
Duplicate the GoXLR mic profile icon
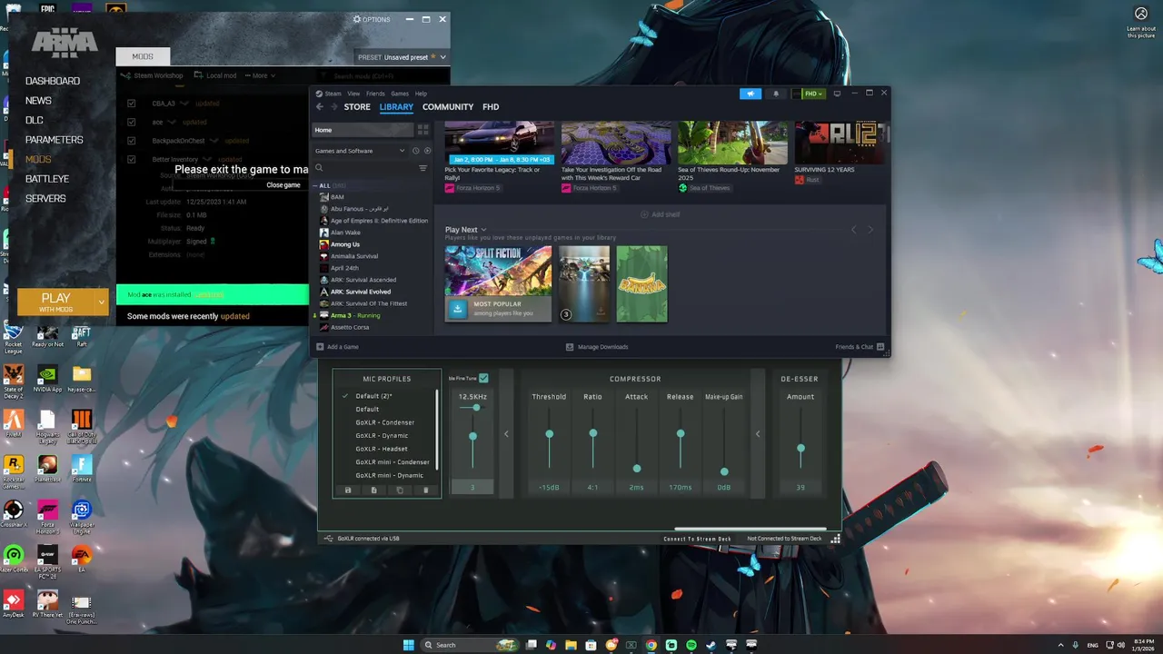[x=400, y=490]
